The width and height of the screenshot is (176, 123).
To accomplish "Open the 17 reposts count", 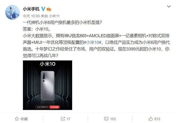I will (68, 119).
